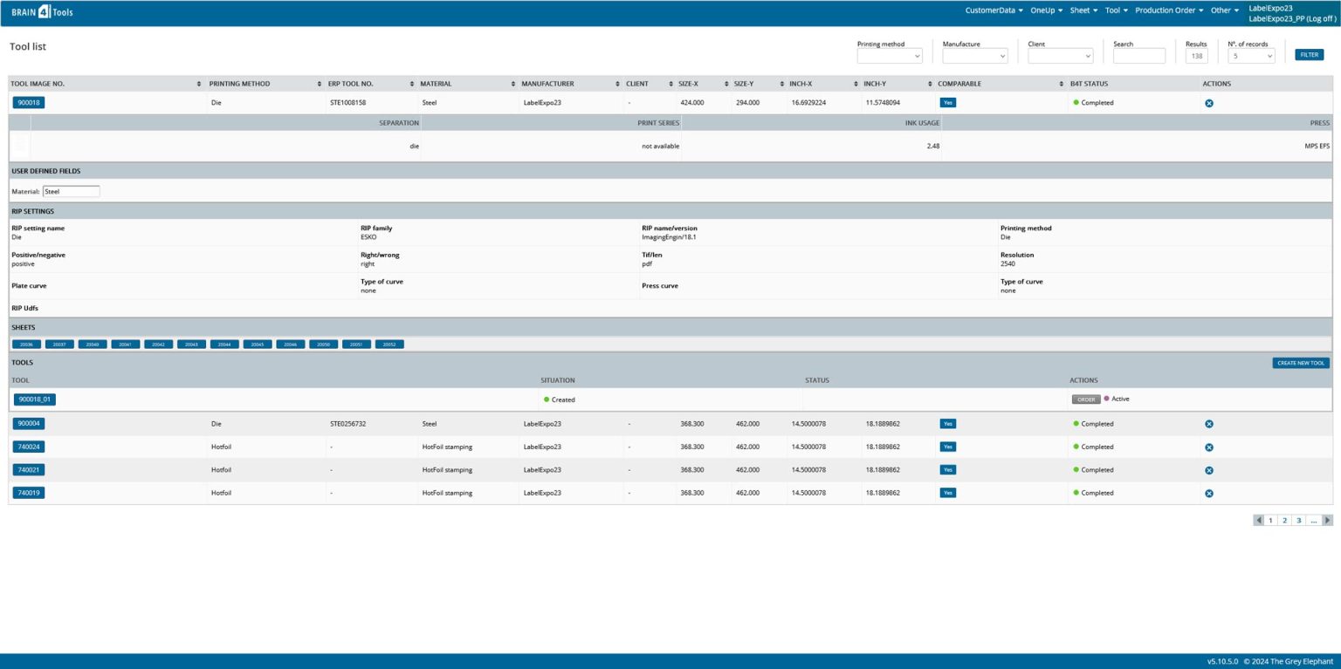Delete tool 740024 via its X icon
Screen dimensions: 1341x669
(x=1209, y=447)
